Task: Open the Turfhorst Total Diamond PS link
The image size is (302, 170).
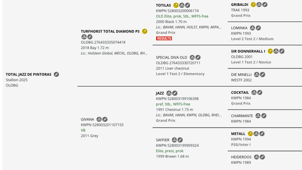Action: [110, 31]
